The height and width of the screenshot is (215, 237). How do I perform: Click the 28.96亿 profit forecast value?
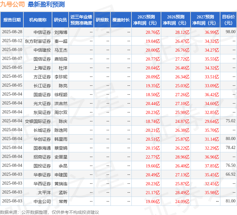182,157
